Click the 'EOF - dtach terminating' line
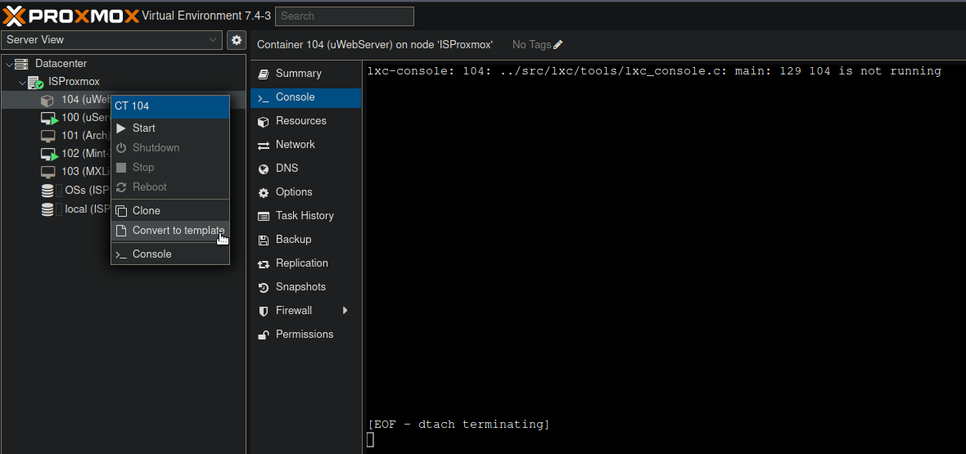This screenshot has height=454, width=966. tap(458, 425)
